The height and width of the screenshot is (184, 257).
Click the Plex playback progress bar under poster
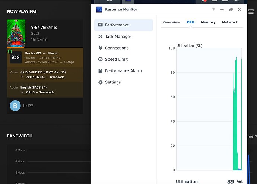point(45,48)
